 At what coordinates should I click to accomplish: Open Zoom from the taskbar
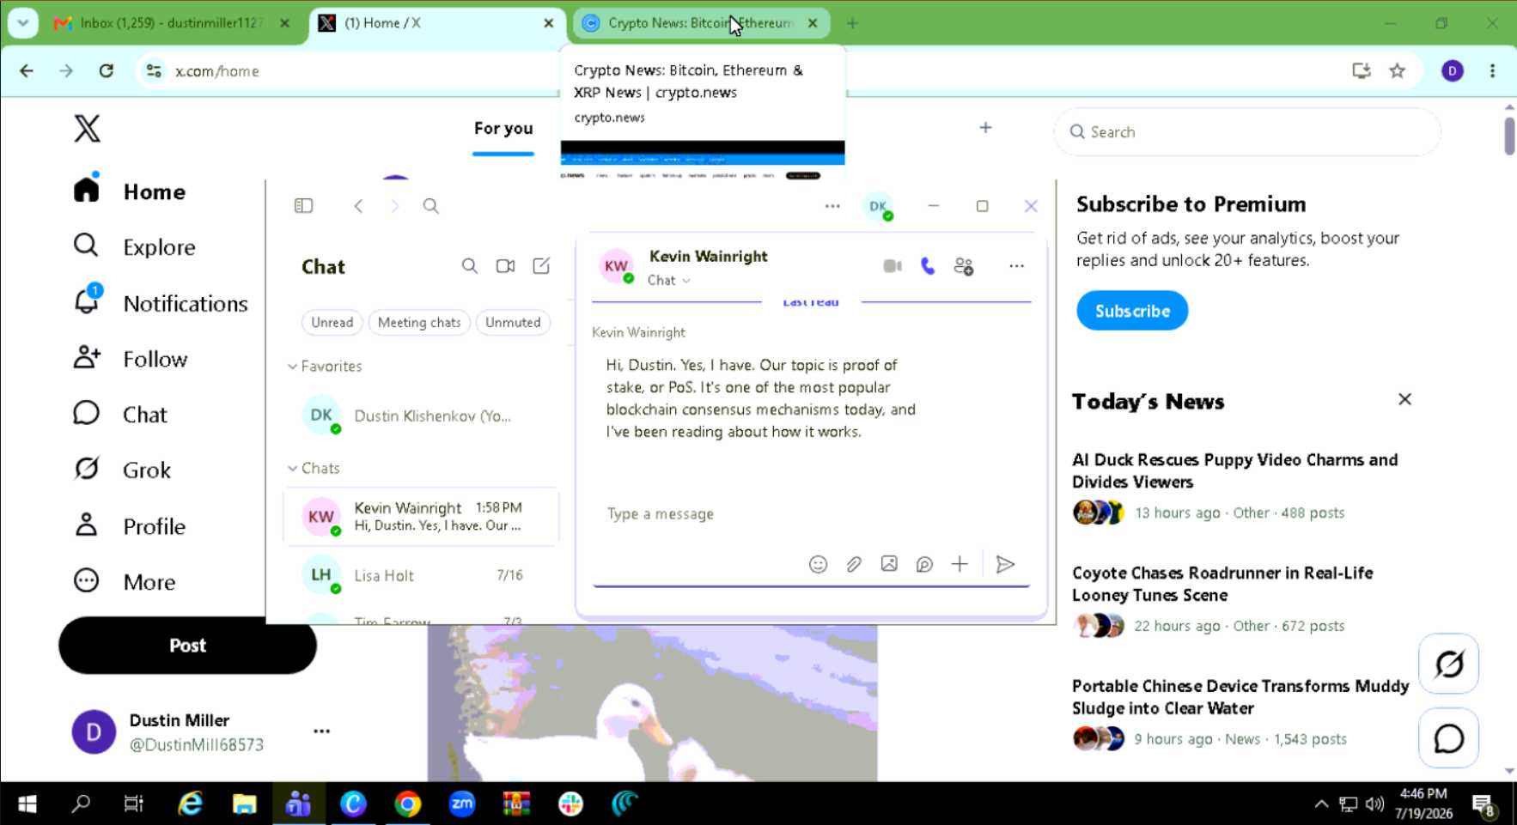(461, 804)
